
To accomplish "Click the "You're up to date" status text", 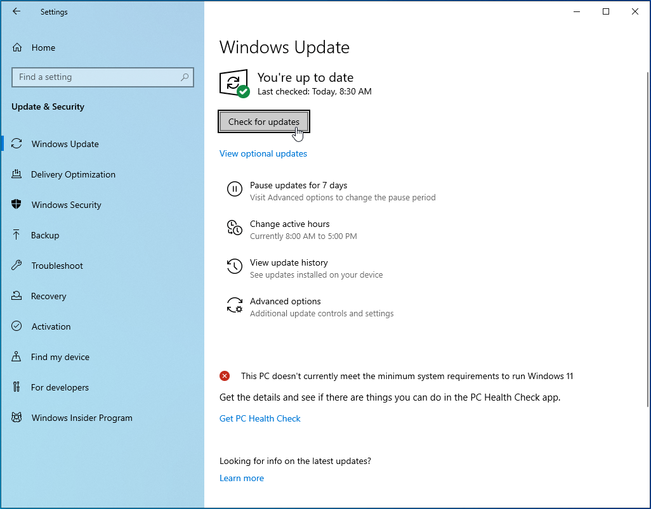I will point(305,77).
